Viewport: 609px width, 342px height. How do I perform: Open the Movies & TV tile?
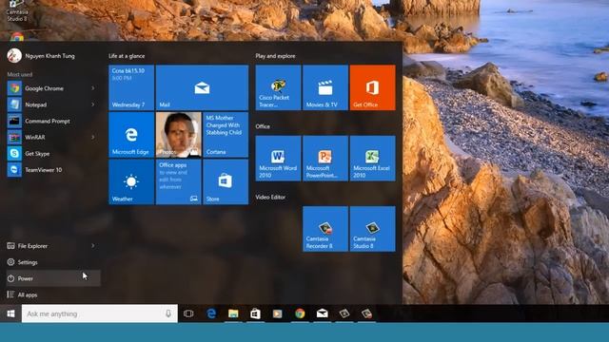[325, 87]
